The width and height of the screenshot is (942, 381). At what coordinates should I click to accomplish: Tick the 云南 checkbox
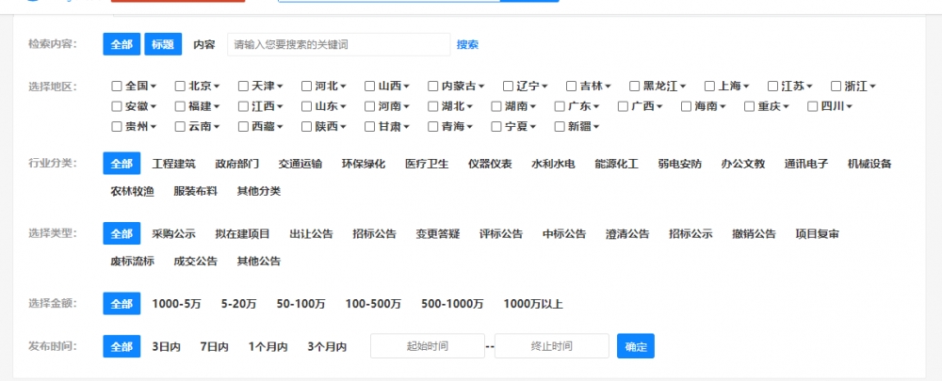[180, 127]
